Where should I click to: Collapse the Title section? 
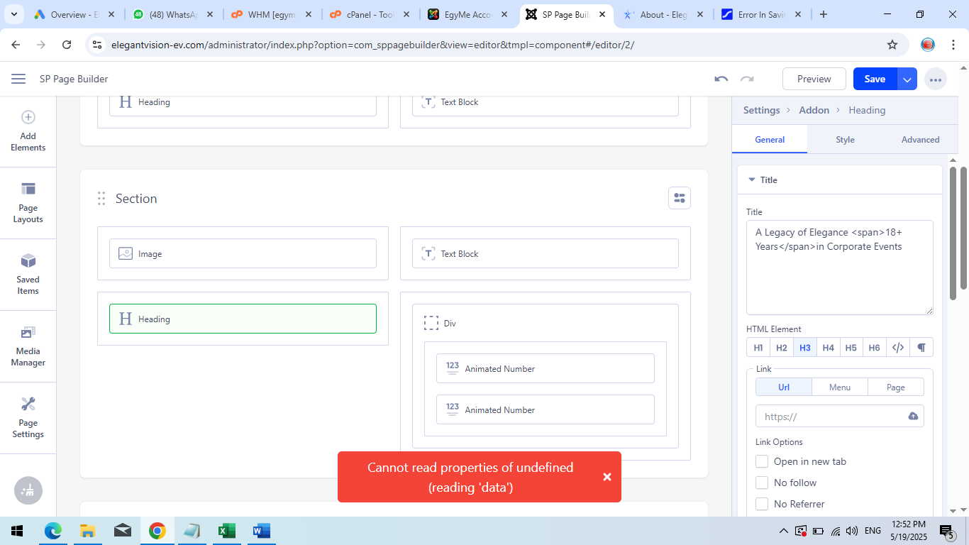click(752, 180)
